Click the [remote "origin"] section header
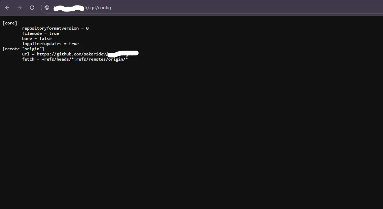Screen dimensions: 383x209 (23, 49)
